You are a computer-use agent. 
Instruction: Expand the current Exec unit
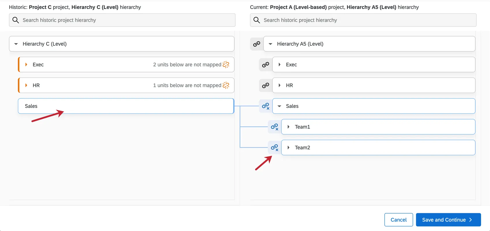coord(279,65)
